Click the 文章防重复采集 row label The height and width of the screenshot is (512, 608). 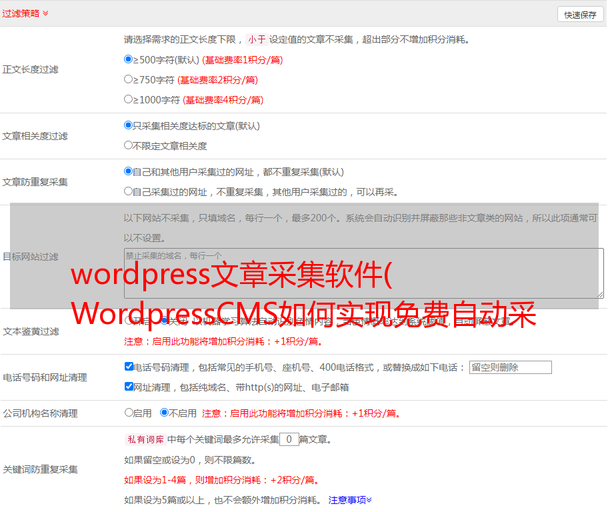35,182
